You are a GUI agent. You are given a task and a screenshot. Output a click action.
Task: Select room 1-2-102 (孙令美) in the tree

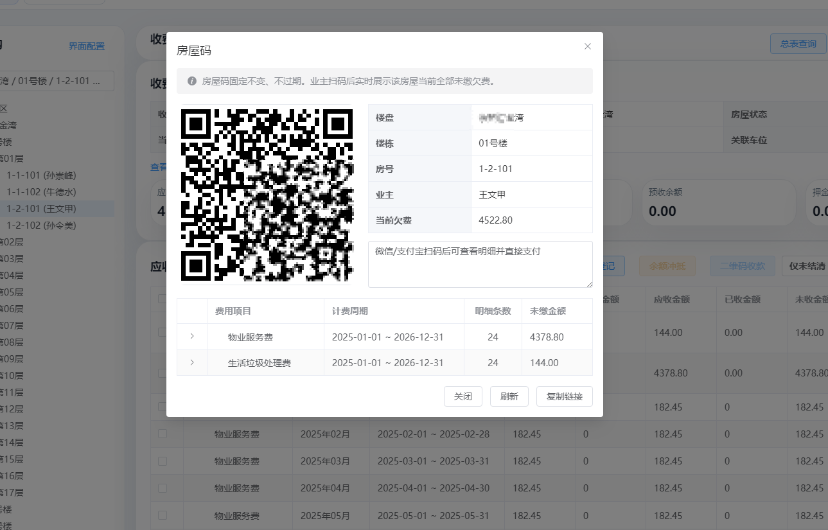(x=41, y=225)
